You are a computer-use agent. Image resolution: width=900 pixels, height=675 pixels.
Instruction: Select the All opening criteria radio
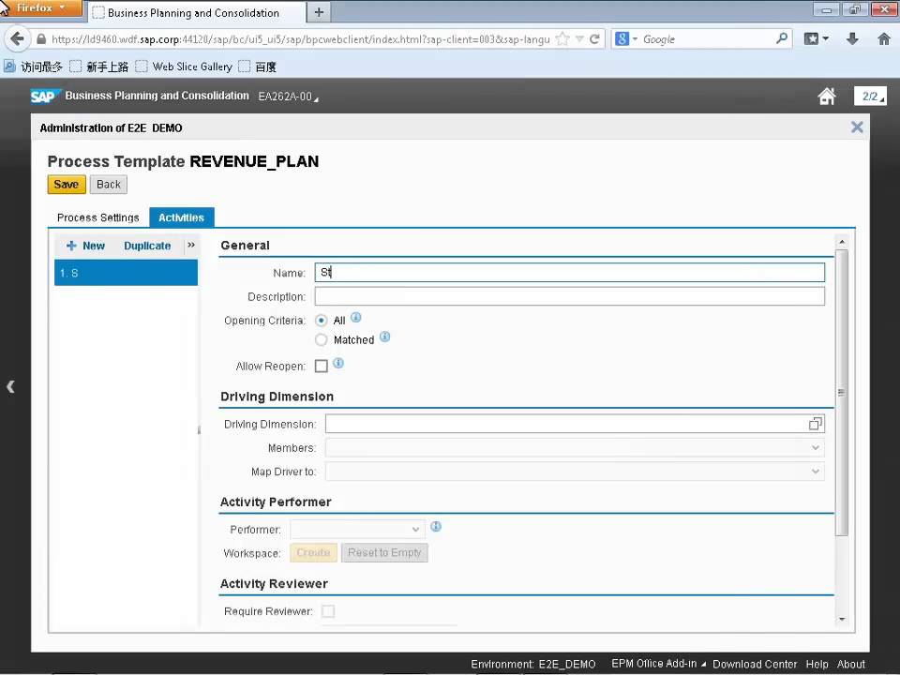pyautogui.click(x=322, y=321)
